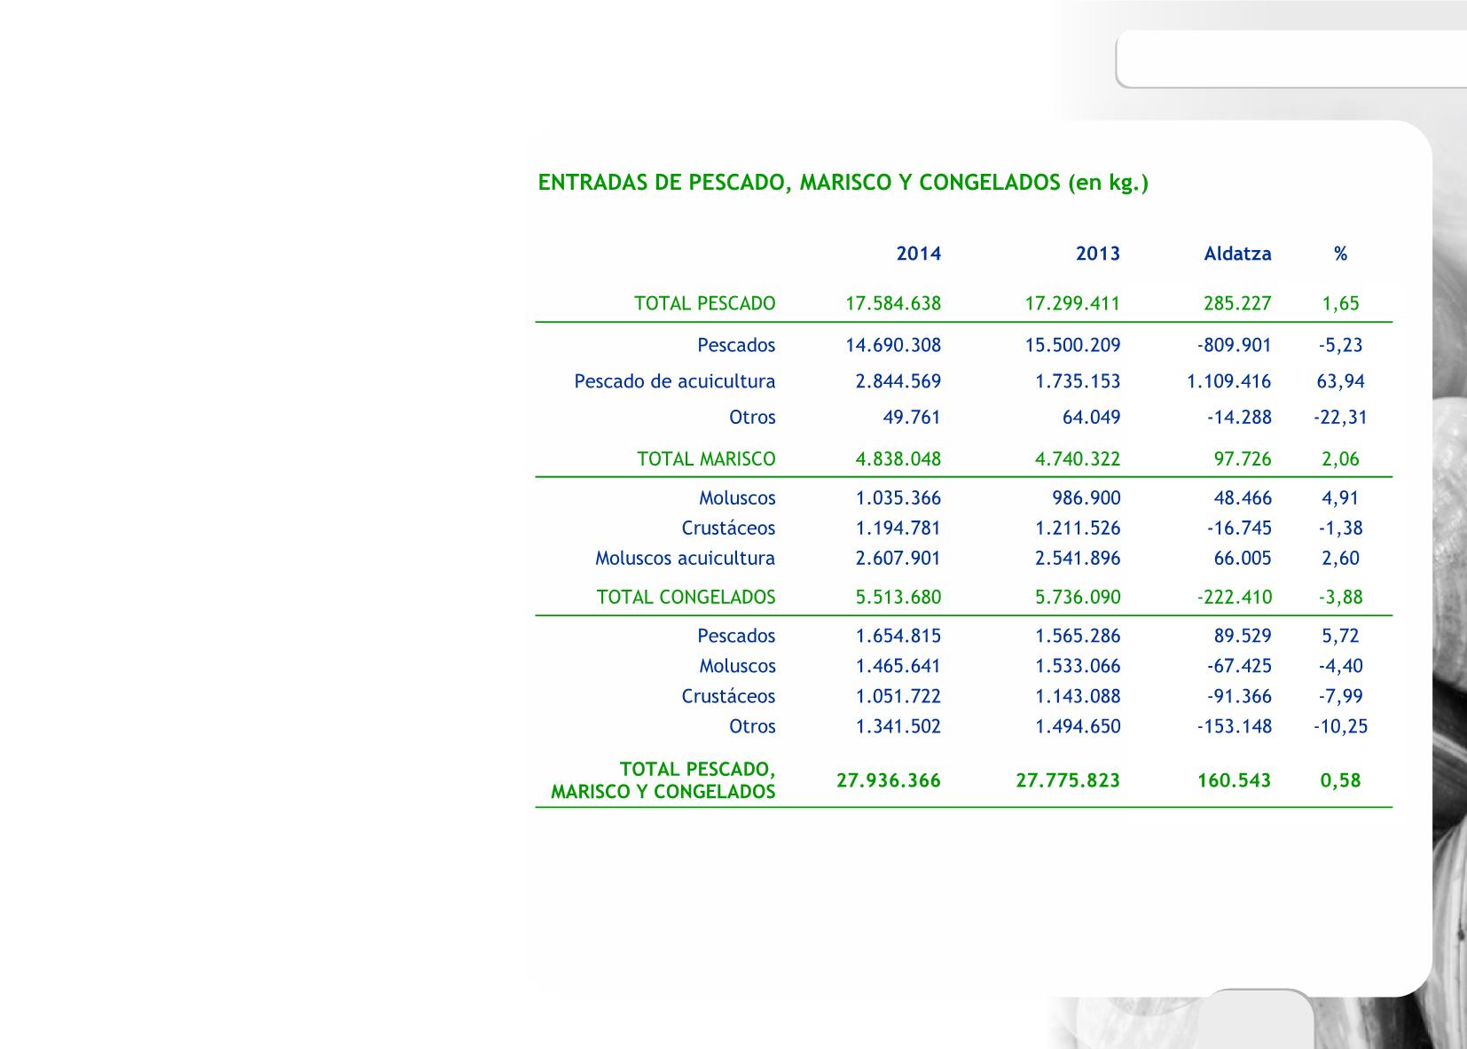Click the difference 97.726
The height and width of the screenshot is (1049, 1467).
coord(1243,459)
